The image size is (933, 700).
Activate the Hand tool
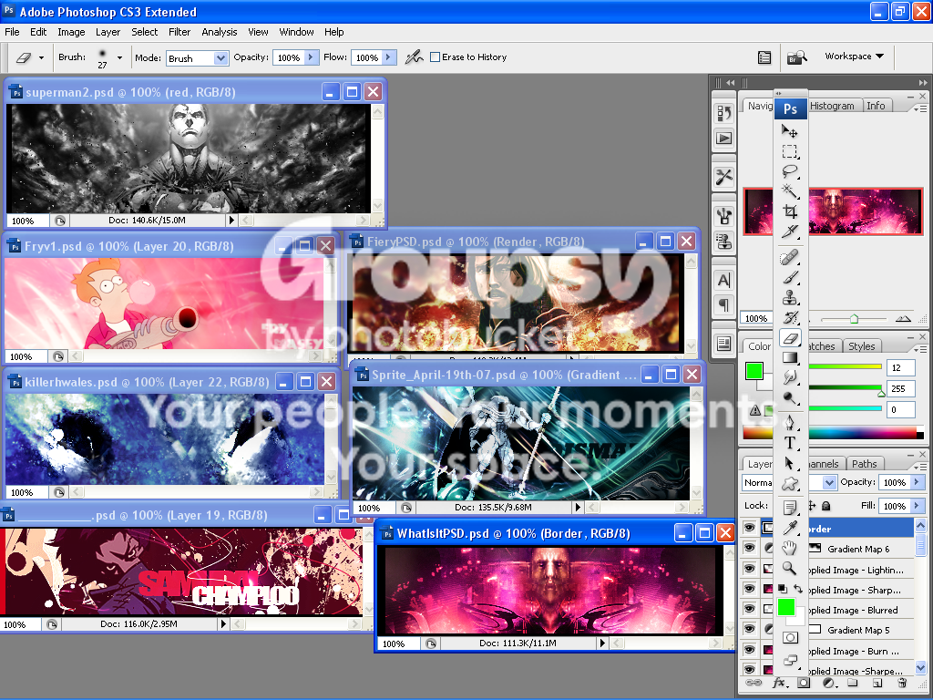pyautogui.click(x=790, y=548)
